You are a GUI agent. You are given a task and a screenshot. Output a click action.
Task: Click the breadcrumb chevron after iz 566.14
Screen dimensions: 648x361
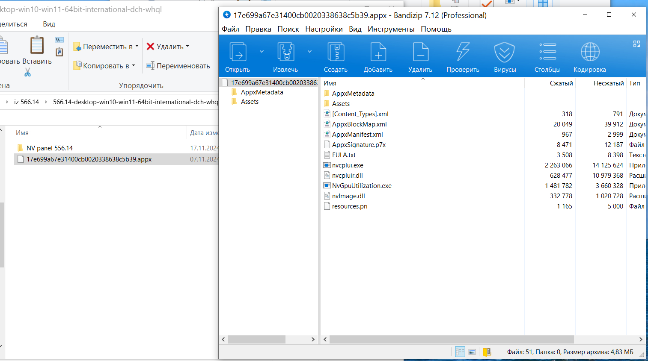coord(46,102)
